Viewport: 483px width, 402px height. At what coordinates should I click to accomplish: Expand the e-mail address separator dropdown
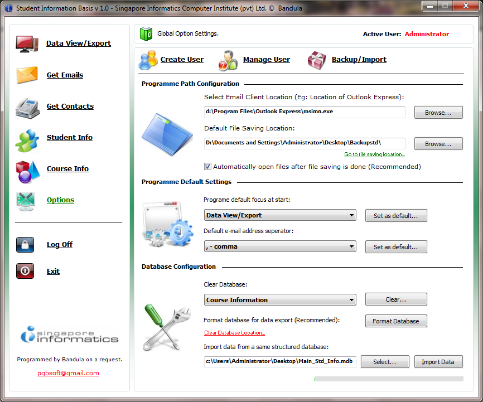[352, 246]
